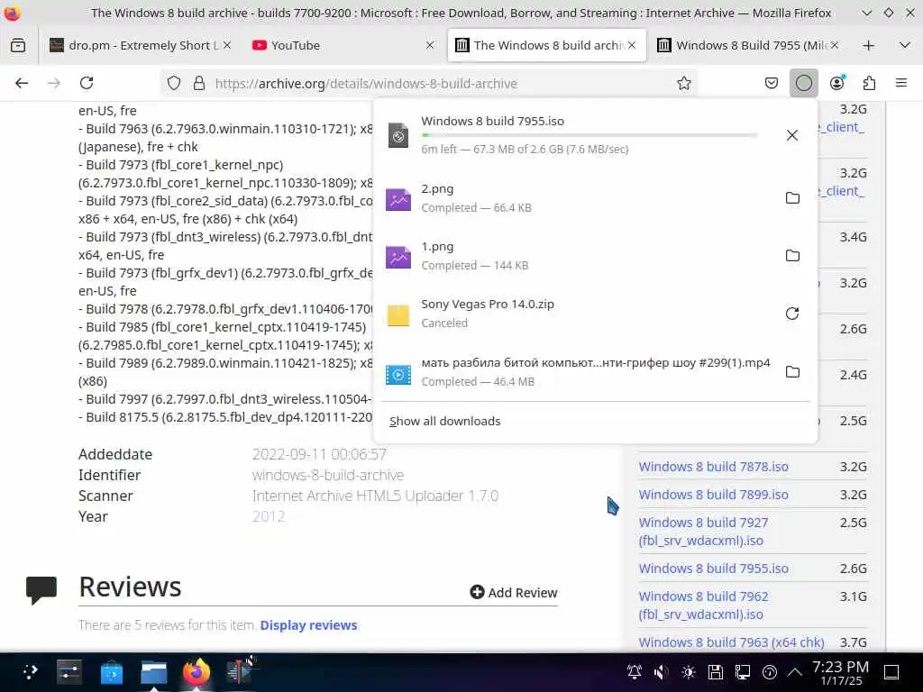Viewport: 923px width, 692px height.
Task: Switch to Firefox in the taskbar
Action: (x=196, y=672)
